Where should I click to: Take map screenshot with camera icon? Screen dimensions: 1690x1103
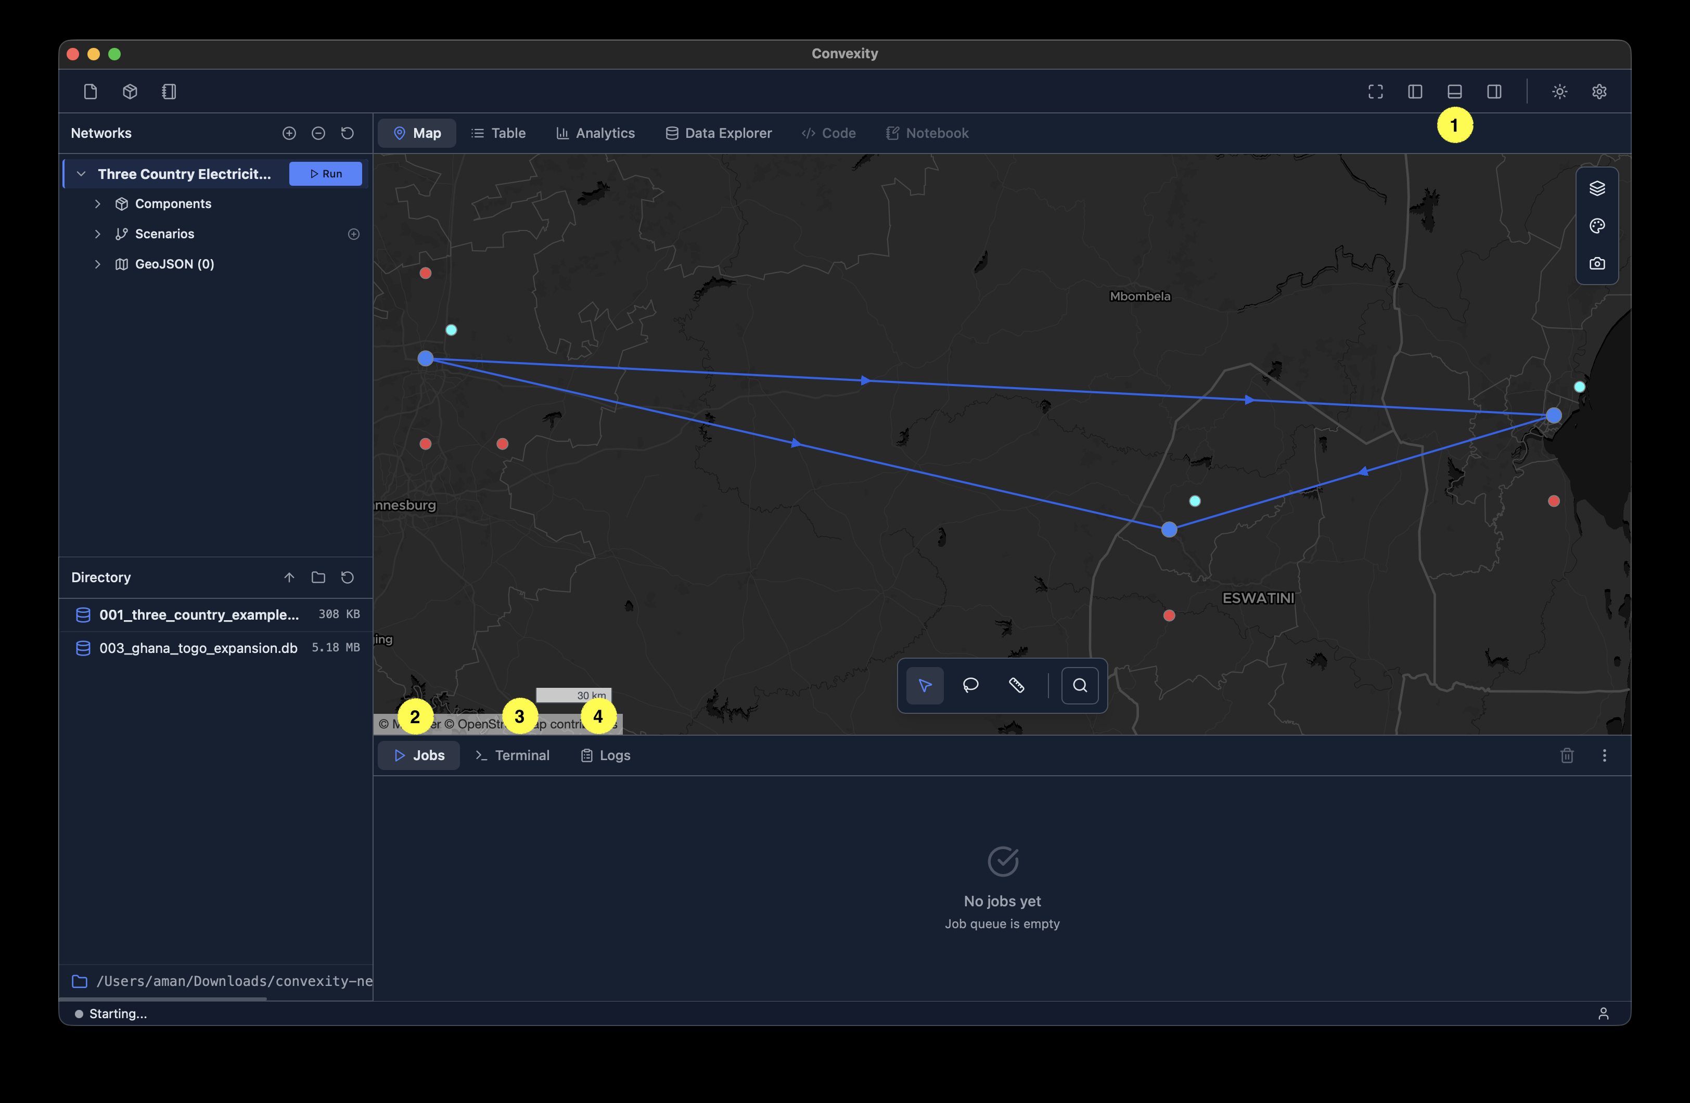tap(1597, 263)
